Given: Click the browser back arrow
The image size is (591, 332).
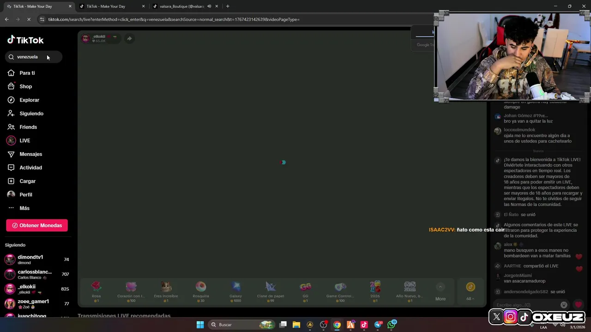Looking at the screenshot, I should (6, 19).
